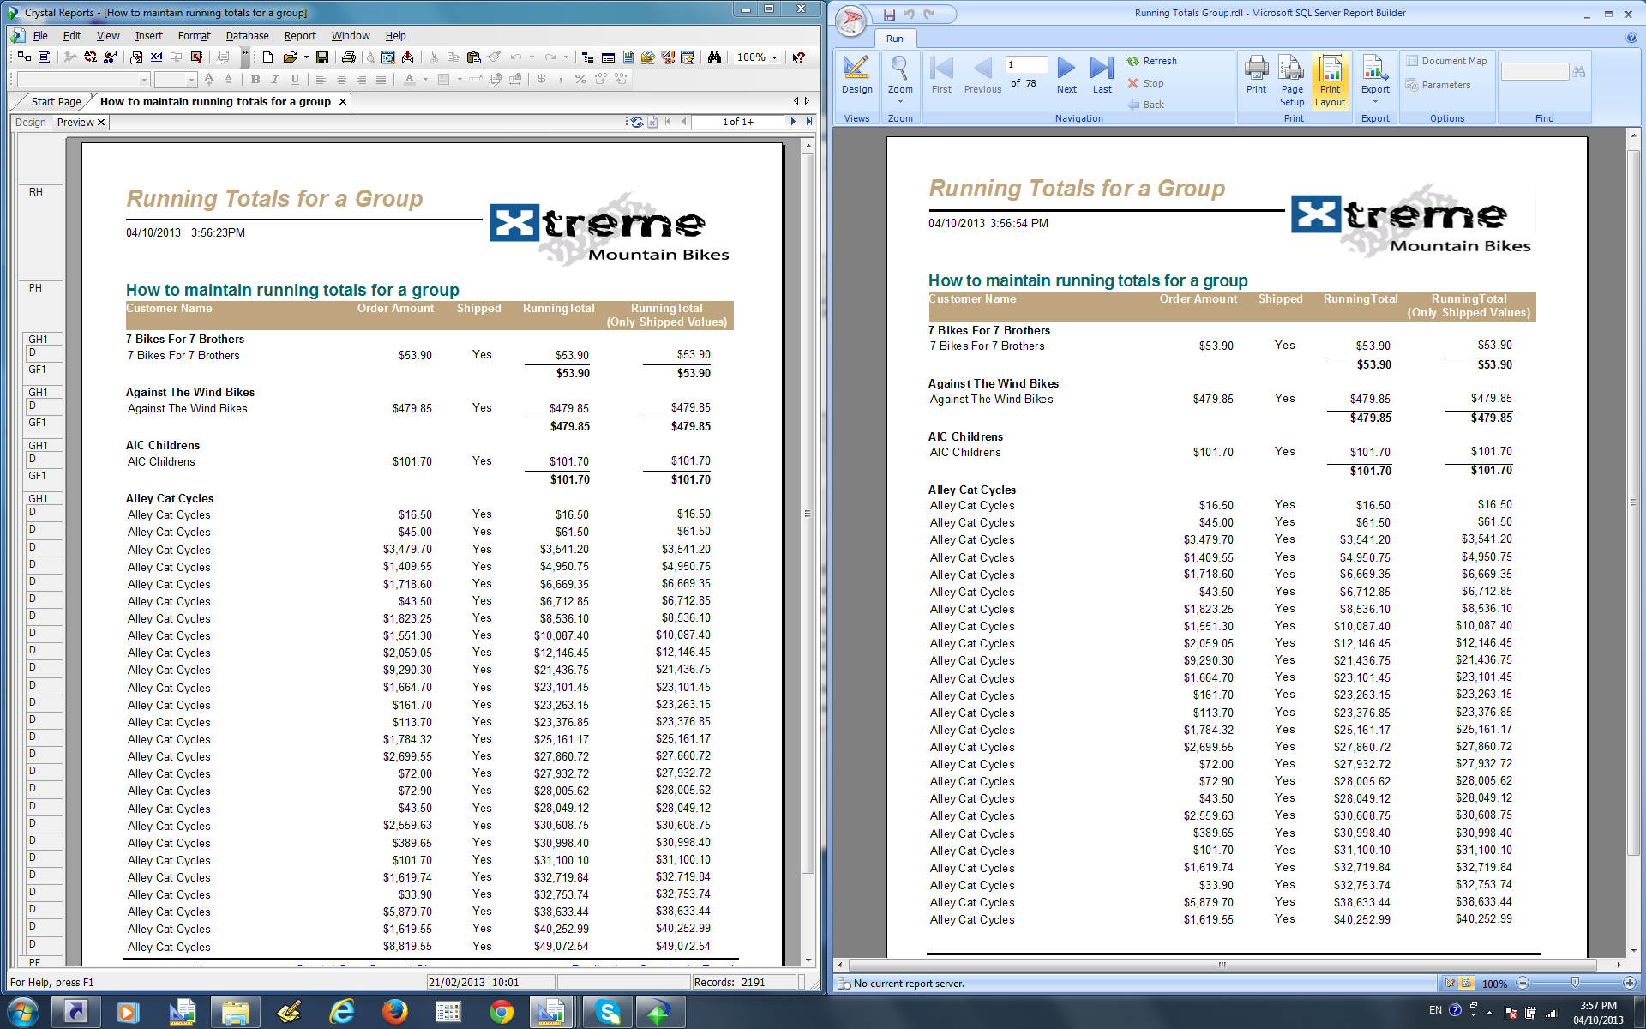The width and height of the screenshot is (1646, 1029).
Task: Click the Open folder icon in Crystal Reports
Action: [x=290, y=57]
